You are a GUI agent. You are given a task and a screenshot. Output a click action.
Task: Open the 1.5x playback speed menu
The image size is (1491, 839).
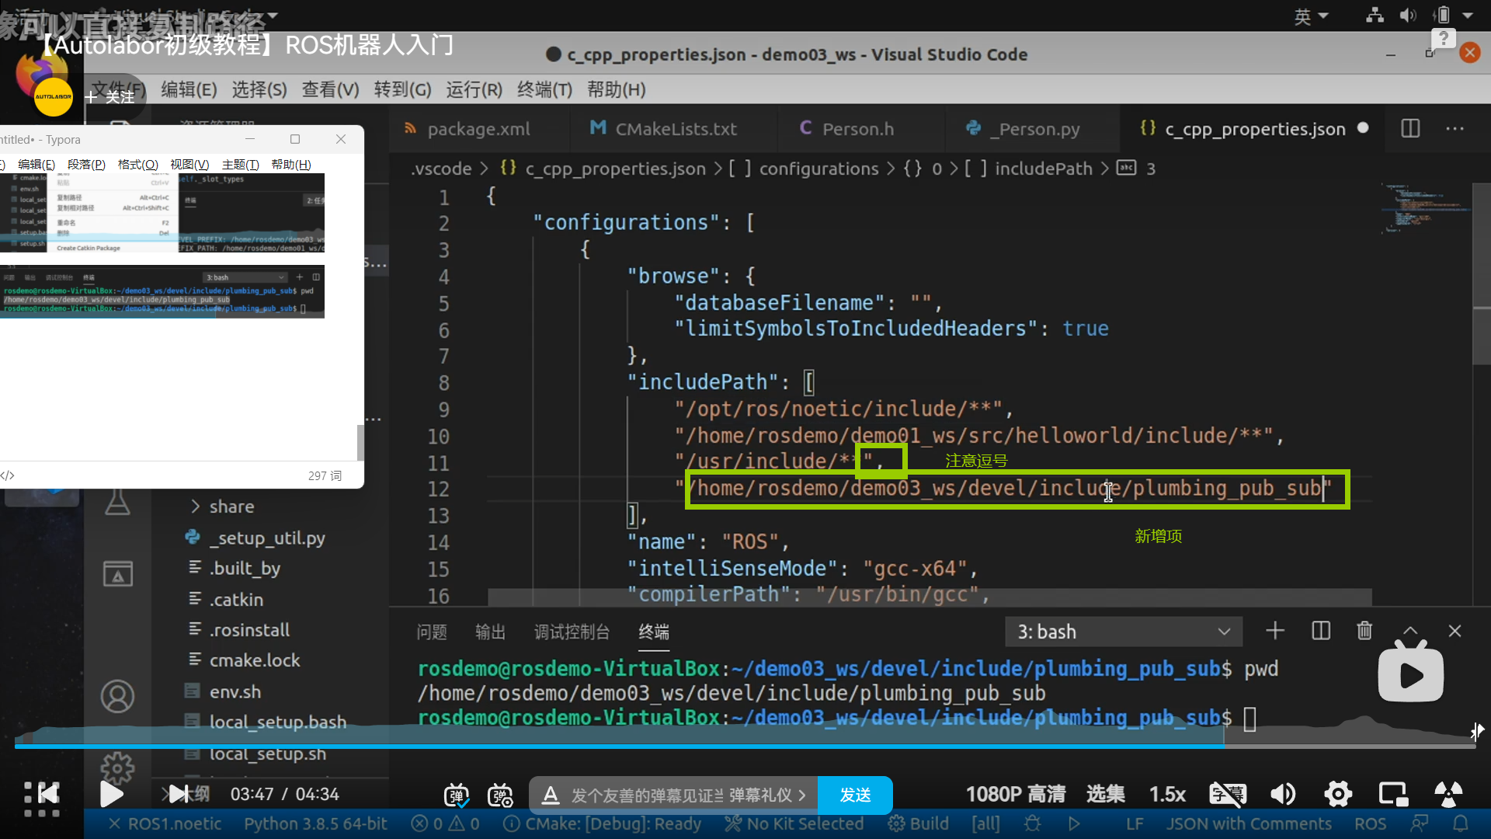click(x=1167, y=794)
